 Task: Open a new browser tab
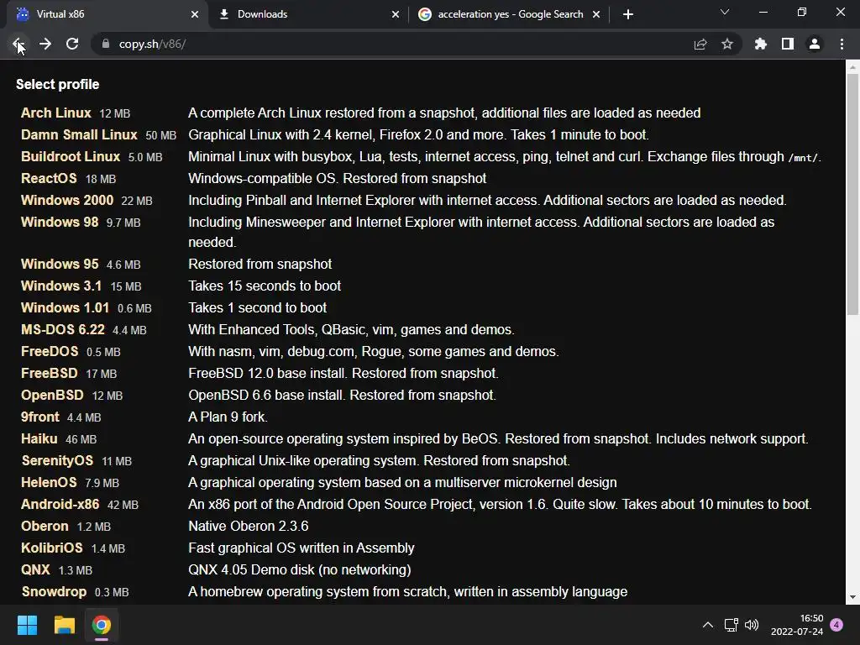click(x=628, y=14)
